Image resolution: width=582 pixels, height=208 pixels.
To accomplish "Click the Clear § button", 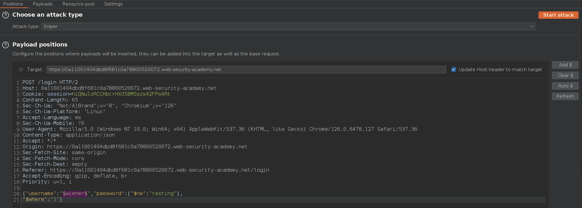I will 565,75.
